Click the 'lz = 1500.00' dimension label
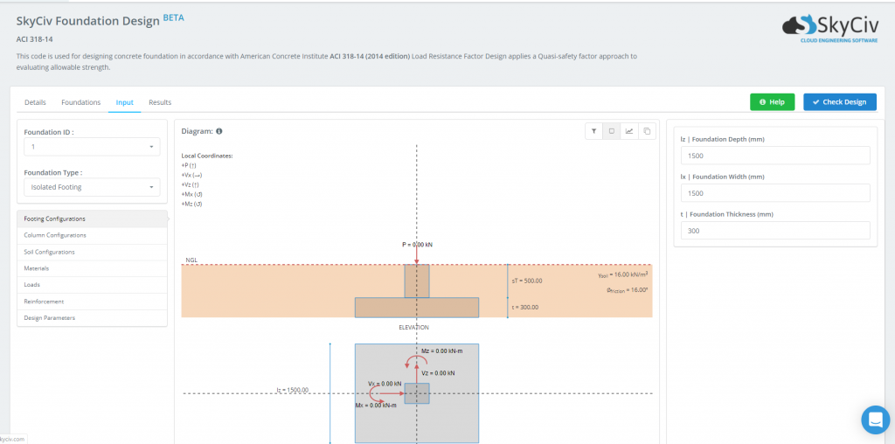This screenshot has height=444, width=895. [x=292, y=391]
